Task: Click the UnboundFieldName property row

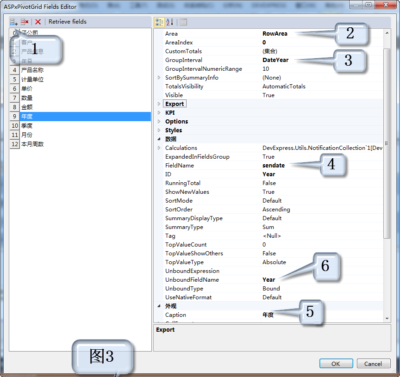Action: [x=273, y=279]
